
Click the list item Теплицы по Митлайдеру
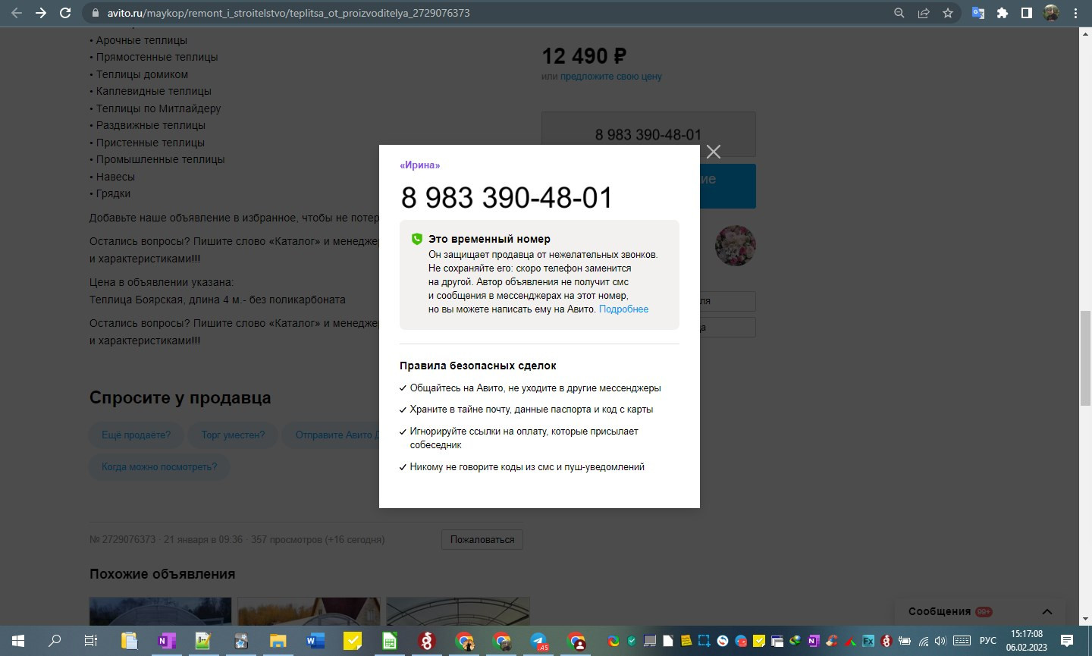(158, 108)
